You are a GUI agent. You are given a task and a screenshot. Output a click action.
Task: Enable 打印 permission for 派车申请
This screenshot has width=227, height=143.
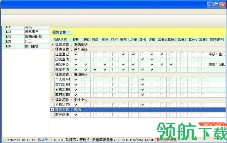pos(114,70)
